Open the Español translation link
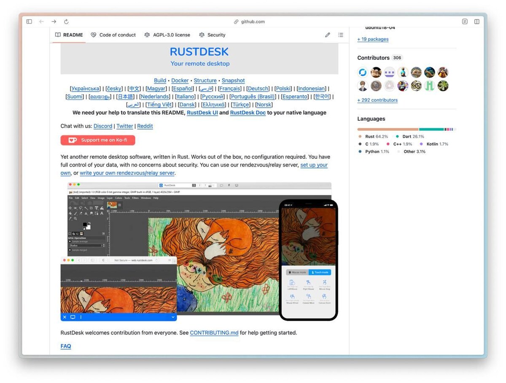 [x=183, y=89]
